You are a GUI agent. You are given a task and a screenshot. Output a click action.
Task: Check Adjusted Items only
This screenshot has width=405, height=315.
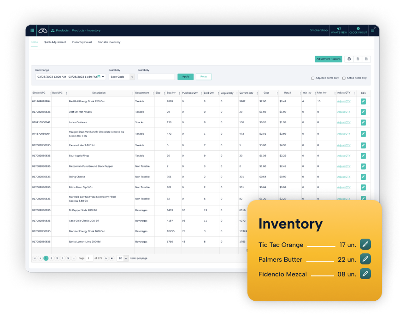coord(312,78)
